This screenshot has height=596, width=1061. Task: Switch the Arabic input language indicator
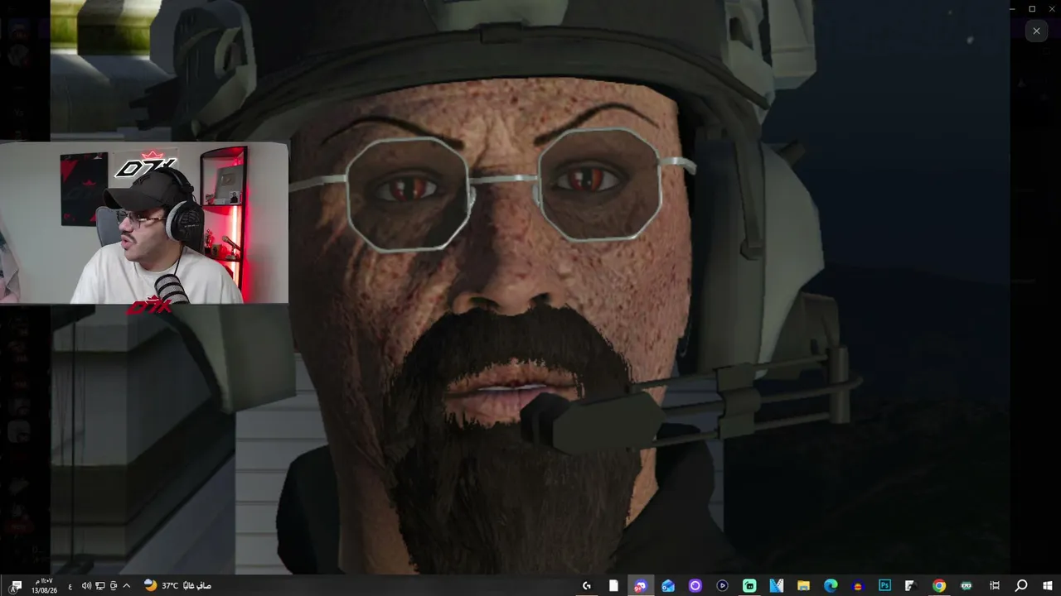(70, 586)
